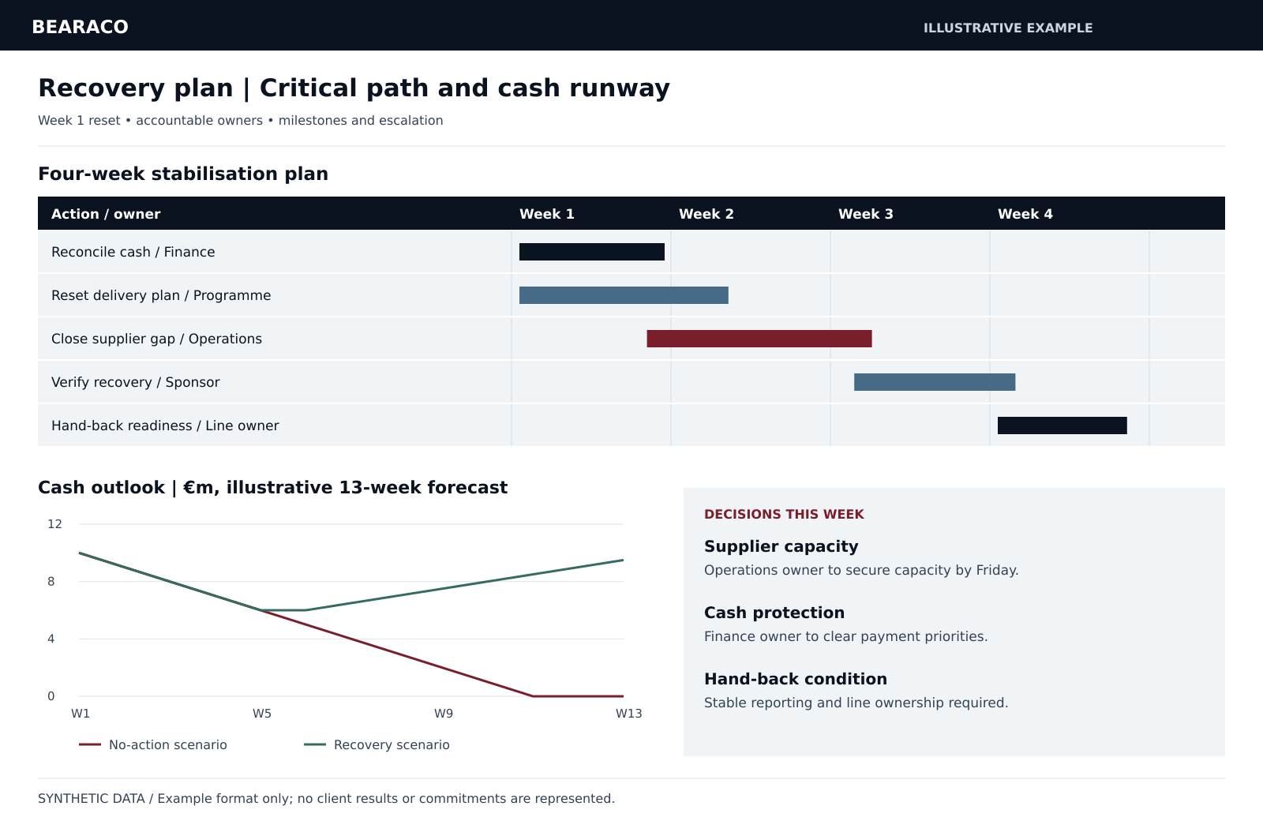Image resolution: width=1263 pixels, height=821 pixels.
Task: Select the Gantt bar for Verify recovery
Action: (x=935, y=382)
